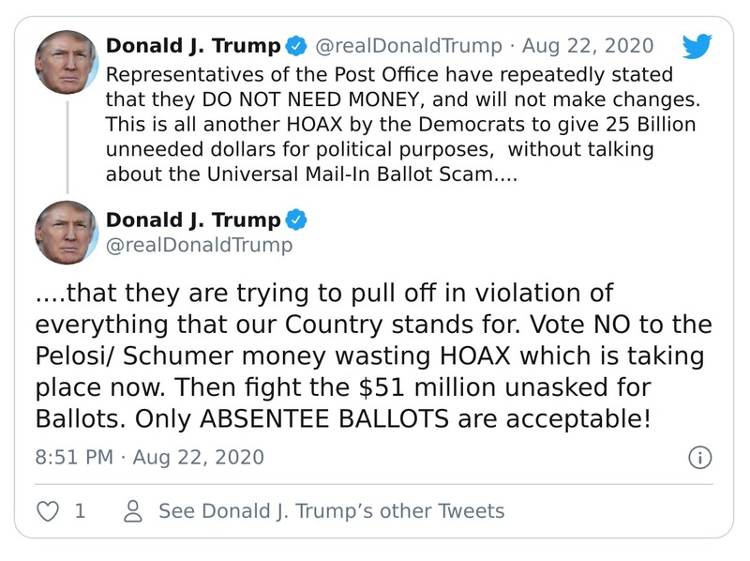
Task: Open the top tweet's profile avatar
Action: click(x=67, y=62)
